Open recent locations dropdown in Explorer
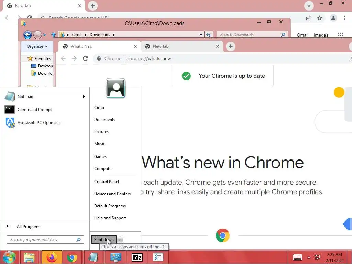The image size is (352, 264). click(44, 35)
